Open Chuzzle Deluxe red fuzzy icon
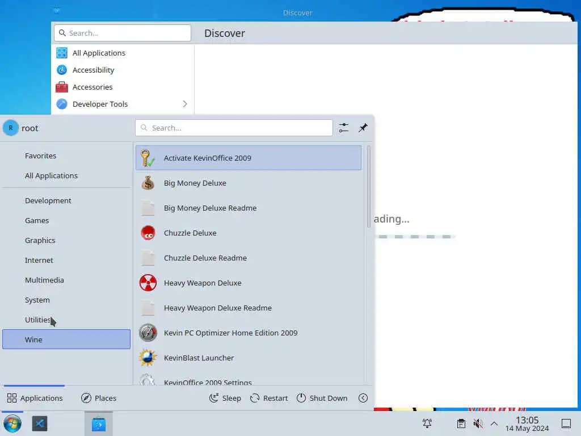 click(x=148, y=233)
